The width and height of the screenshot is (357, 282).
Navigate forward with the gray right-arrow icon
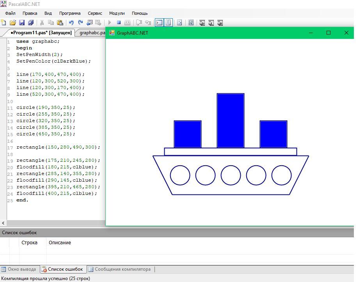98,23
